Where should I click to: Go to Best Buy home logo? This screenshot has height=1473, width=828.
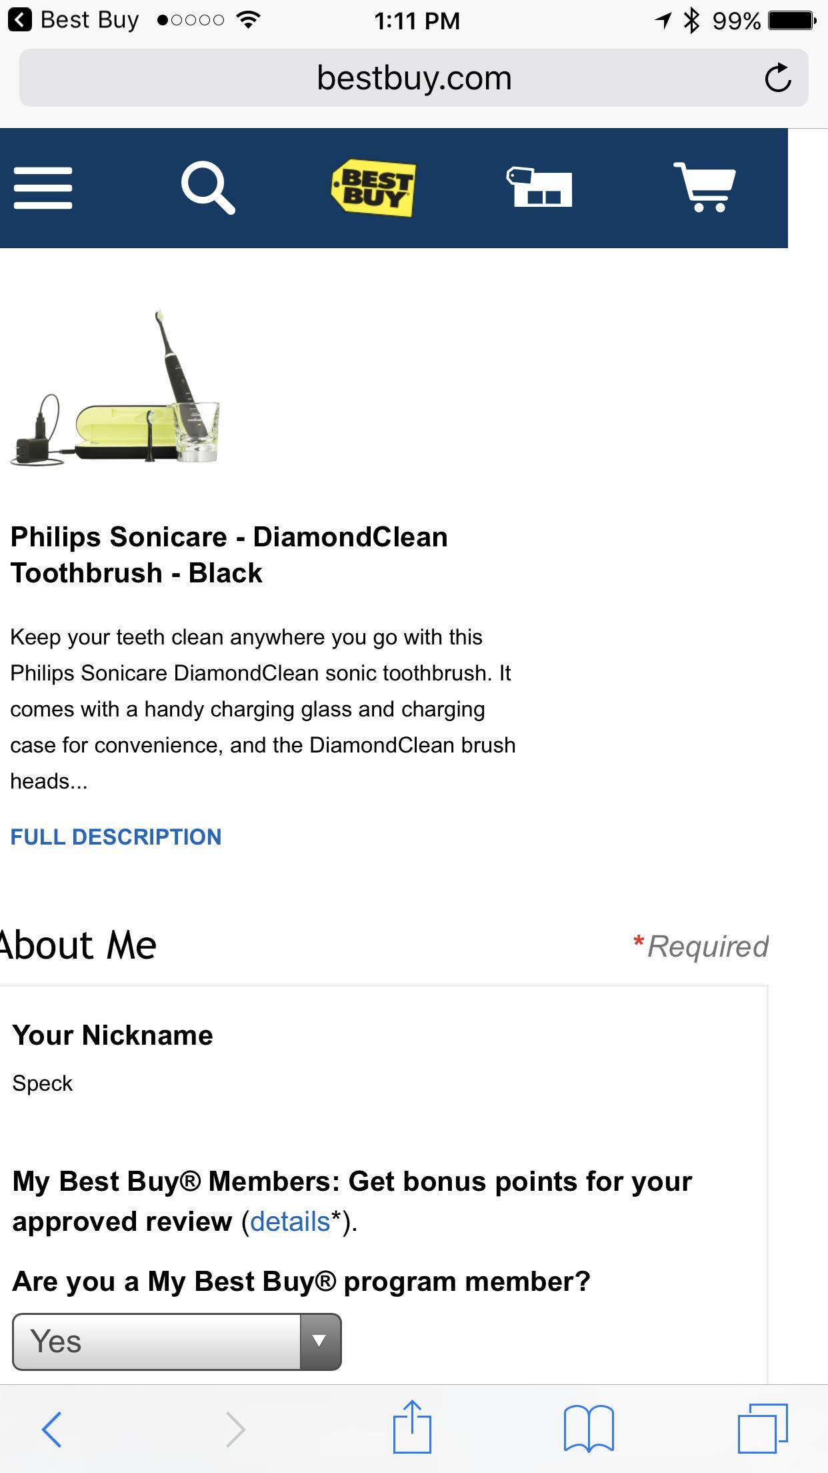(373, 188)
